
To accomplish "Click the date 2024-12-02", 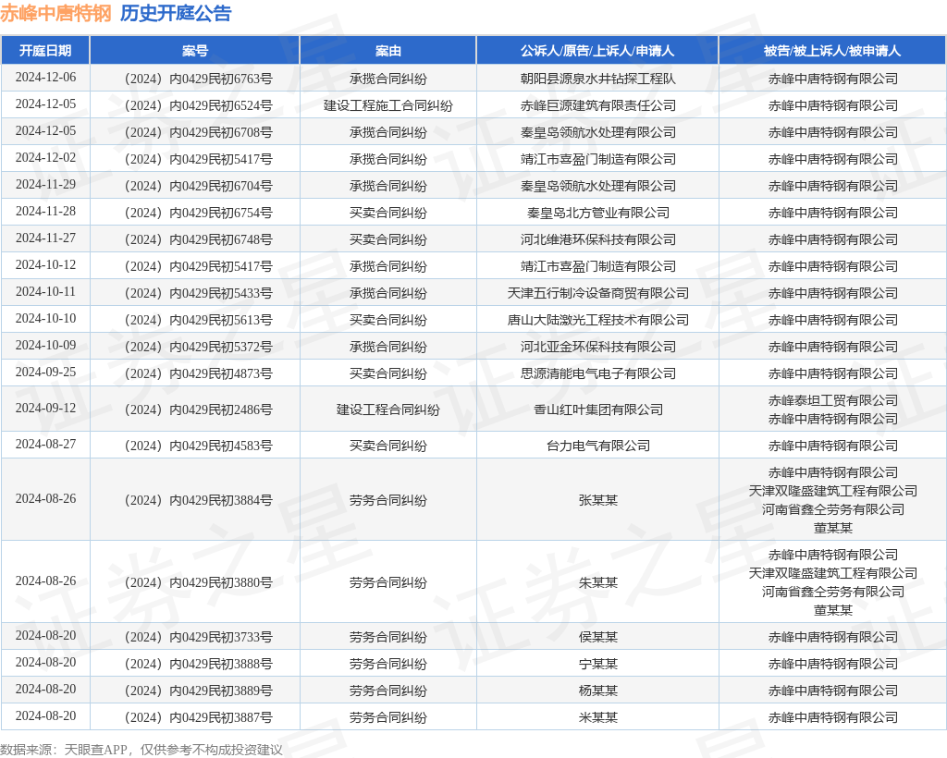I will click(x=46, y=157).
